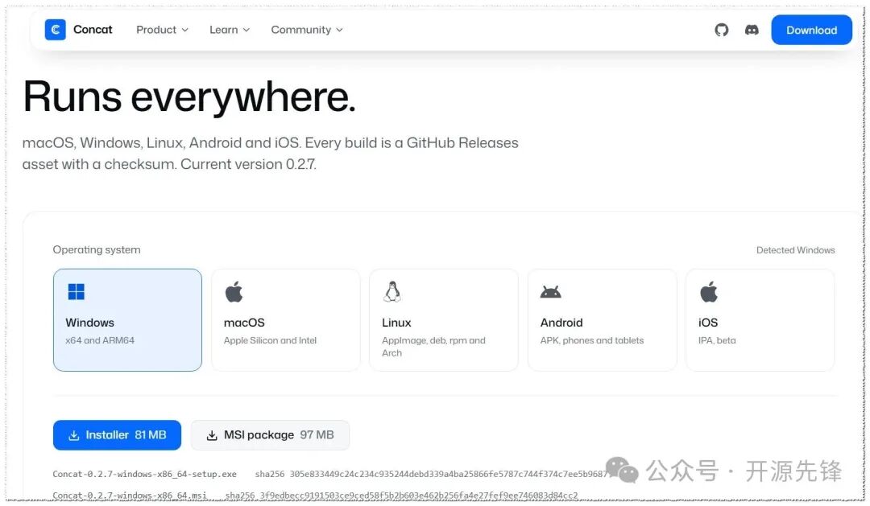This screenshot has width=870, height=506.
Task: Click the Linux penguin icon
Action: coord(392,291)
